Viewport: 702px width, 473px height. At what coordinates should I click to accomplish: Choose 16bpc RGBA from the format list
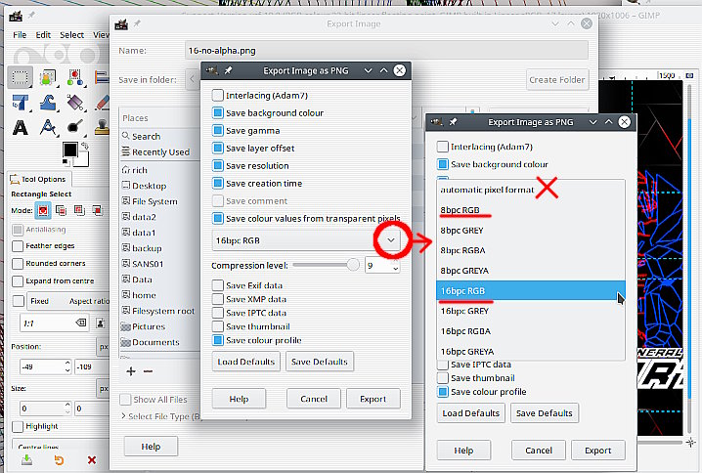tap(531, 331)
